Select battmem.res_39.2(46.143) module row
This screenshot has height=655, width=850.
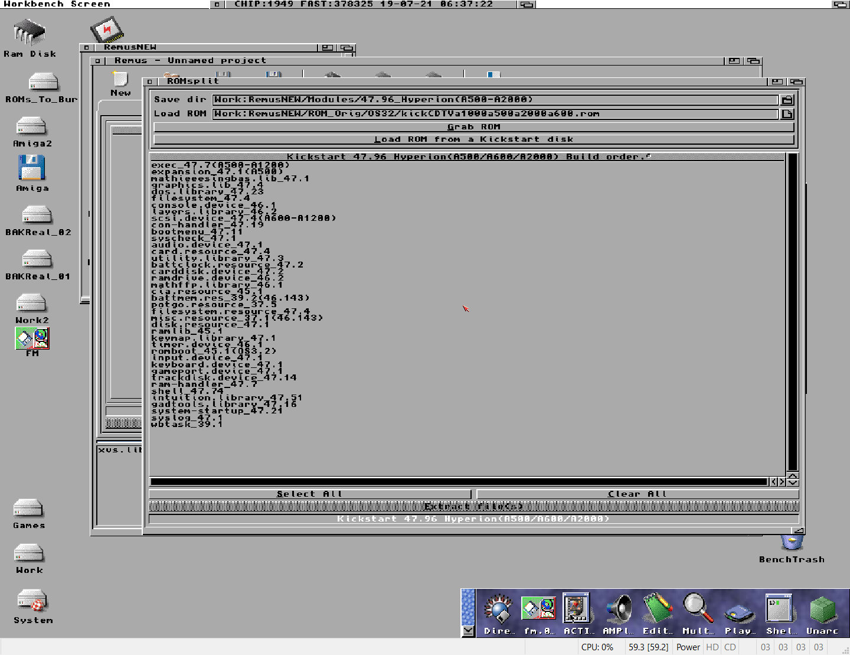tap(230, 298)
